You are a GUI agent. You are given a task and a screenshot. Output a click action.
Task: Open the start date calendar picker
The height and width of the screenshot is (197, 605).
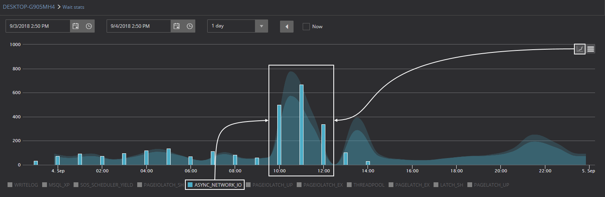coord(76,26)
